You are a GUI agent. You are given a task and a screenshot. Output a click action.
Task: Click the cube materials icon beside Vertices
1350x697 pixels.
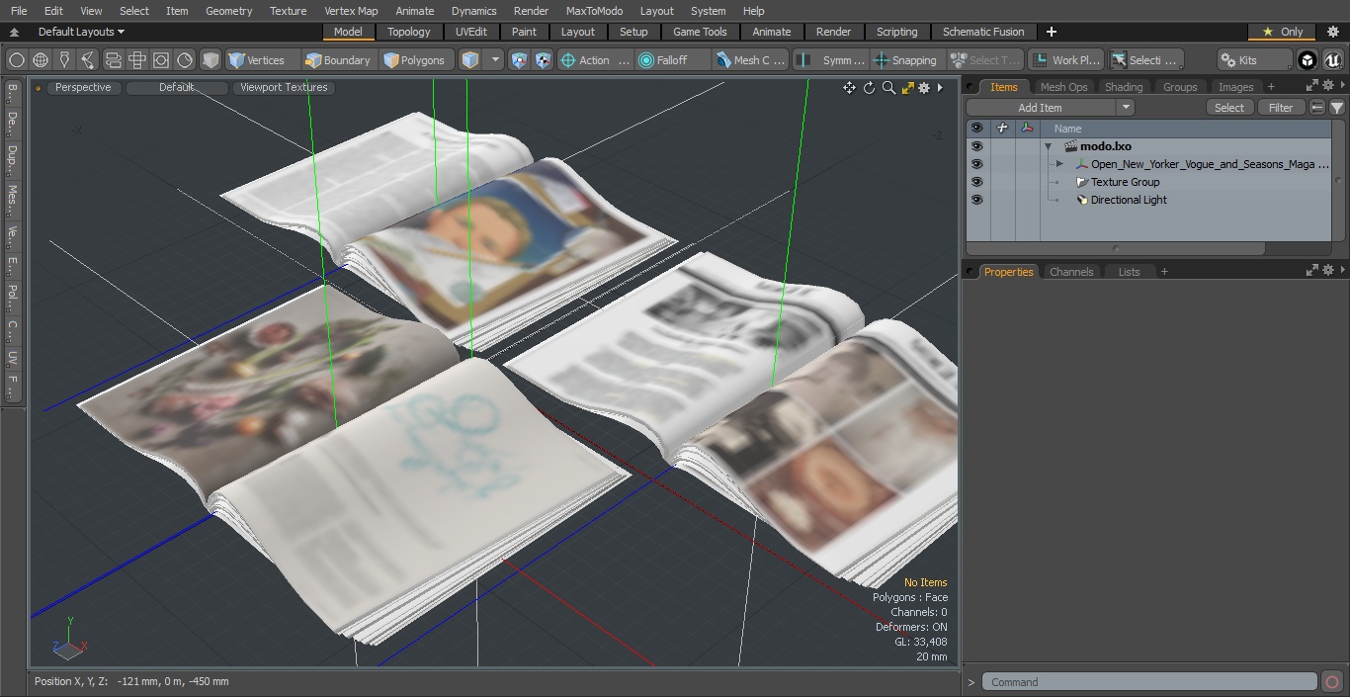[x=211, y=60]
